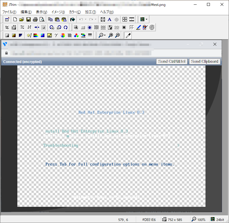Select the text insertion A tool
Image resolution: width=229 pixels, height=223 pixels.
tap(110, 19)
